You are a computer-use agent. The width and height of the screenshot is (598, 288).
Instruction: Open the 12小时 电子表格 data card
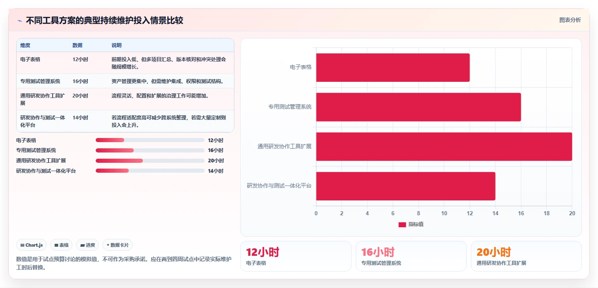(x=296, y=256)
